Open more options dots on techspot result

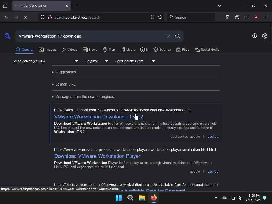tap(204, 137)
